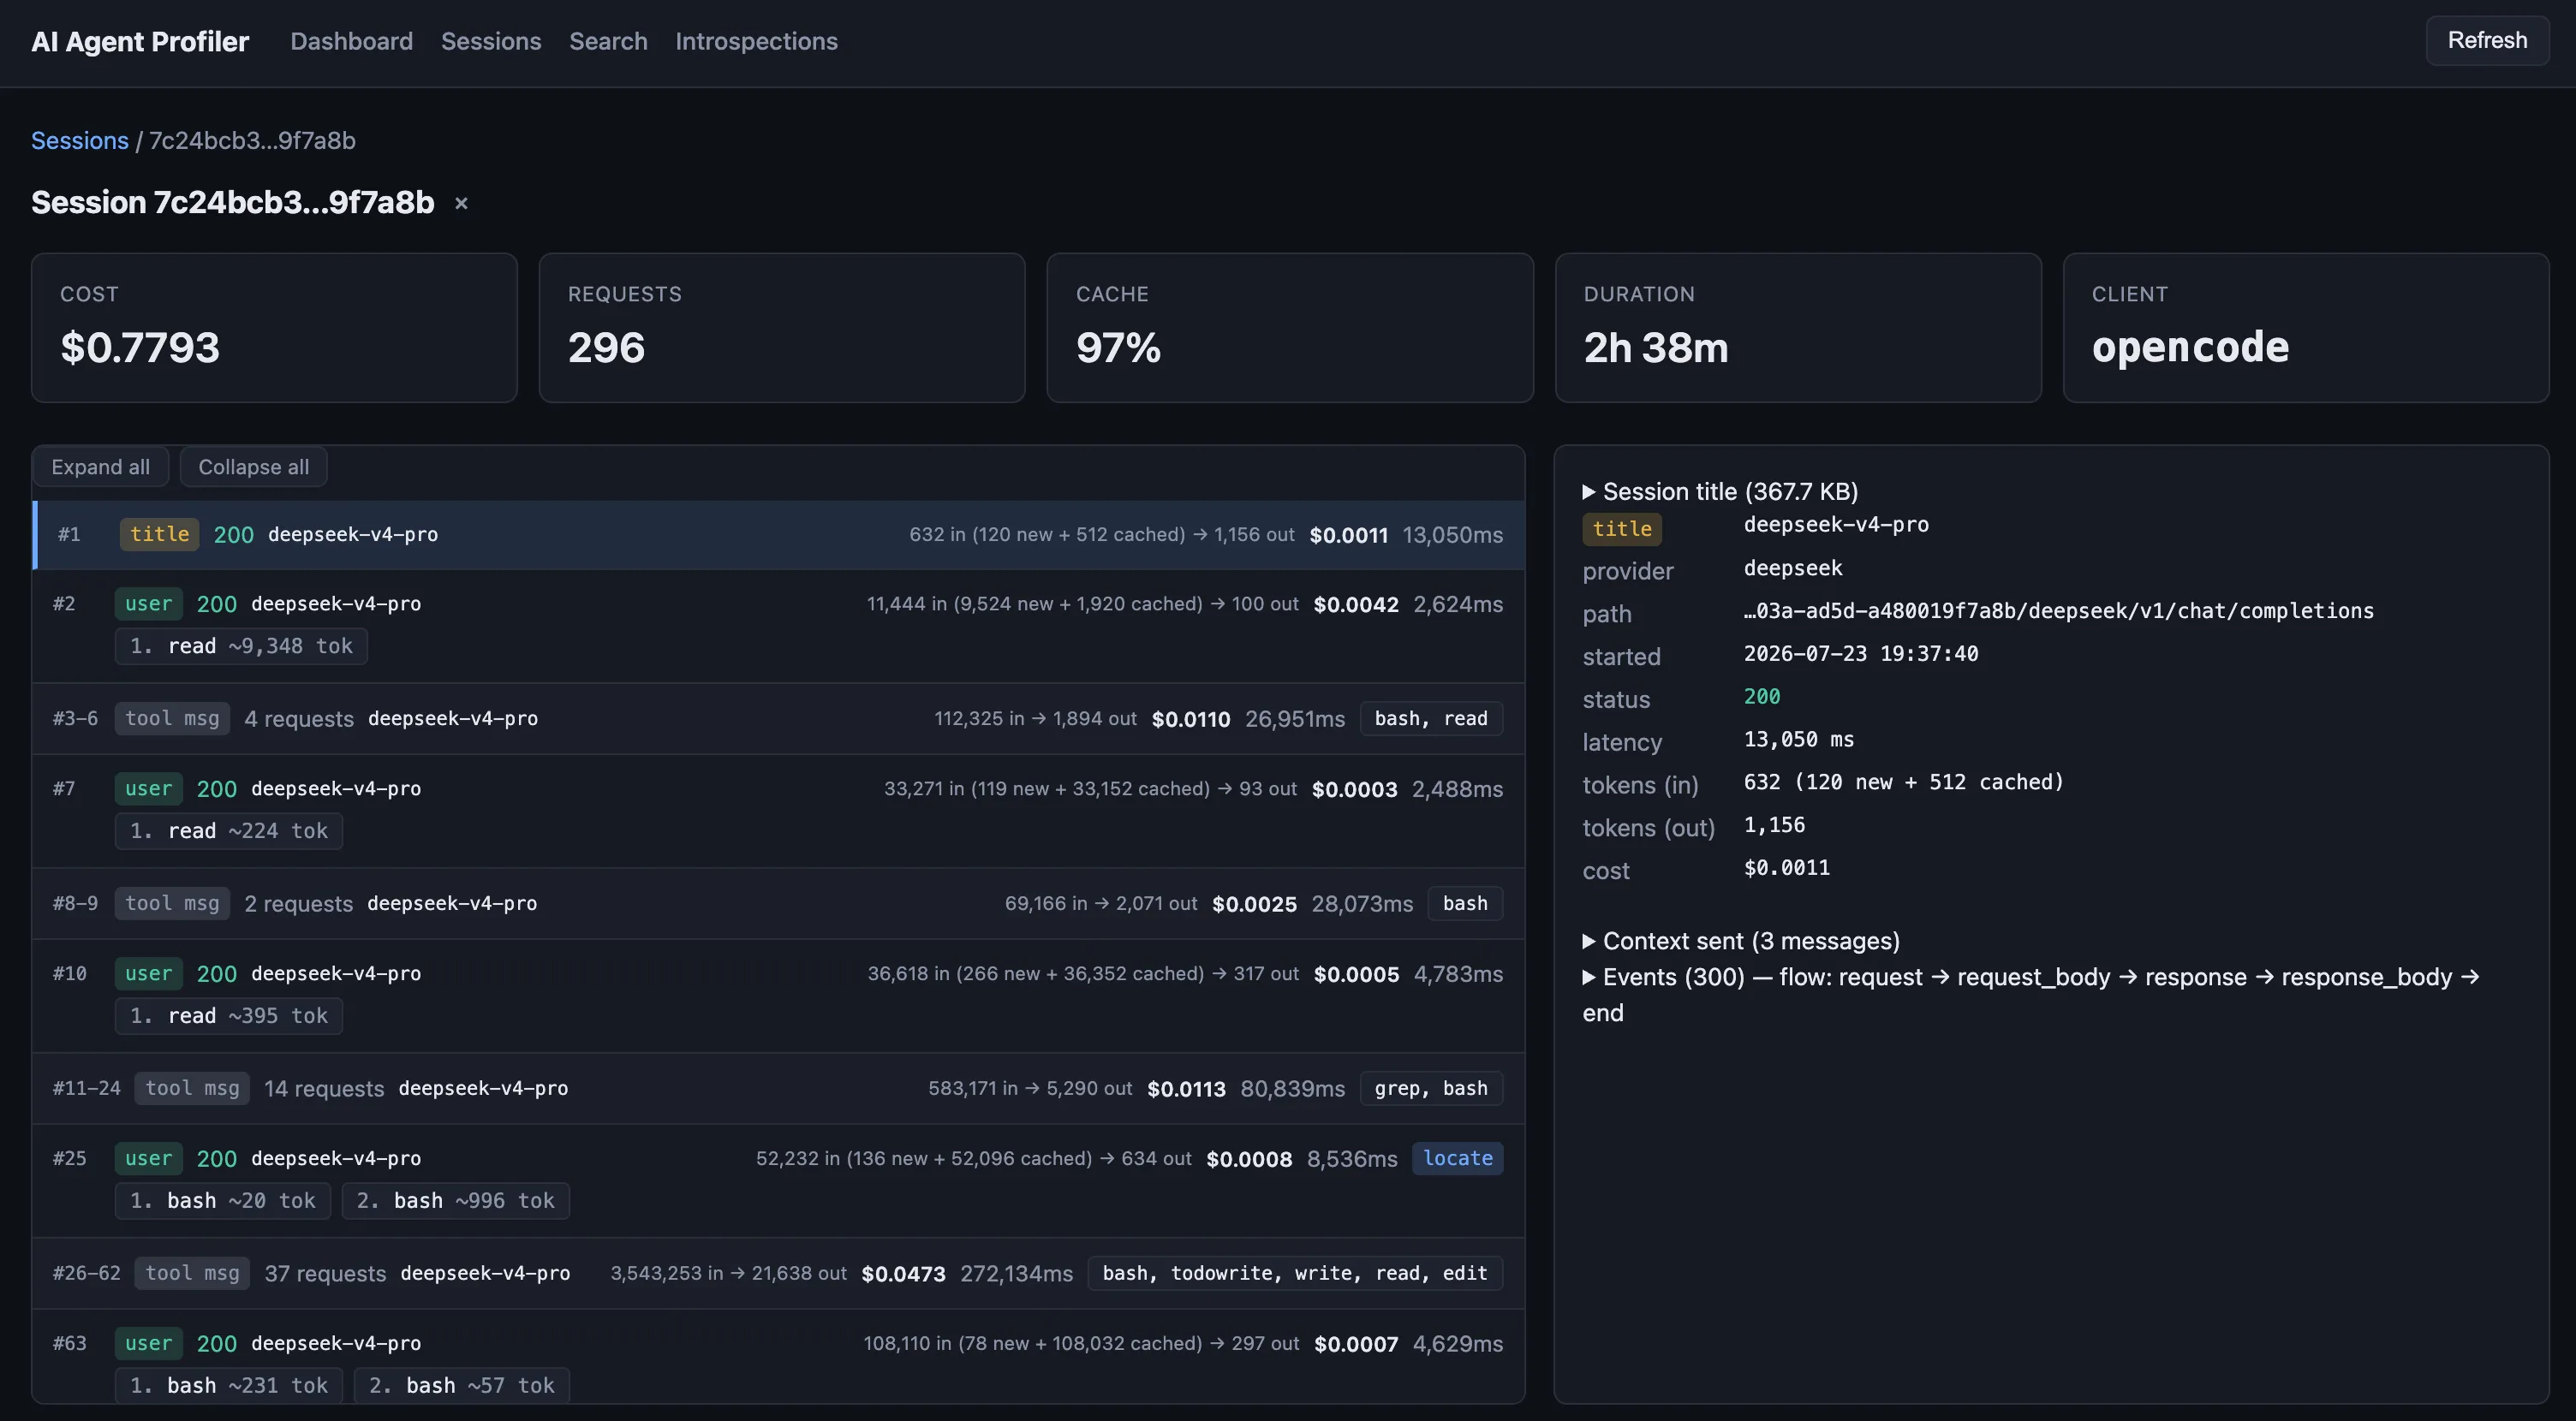Open tool call 'bash ~20 tok'

(222, 1200)
